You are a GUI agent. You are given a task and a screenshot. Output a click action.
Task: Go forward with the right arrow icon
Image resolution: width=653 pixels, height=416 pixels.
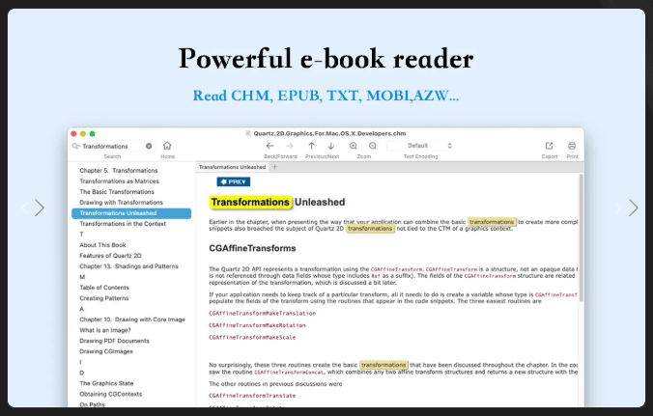click(290, 146)
